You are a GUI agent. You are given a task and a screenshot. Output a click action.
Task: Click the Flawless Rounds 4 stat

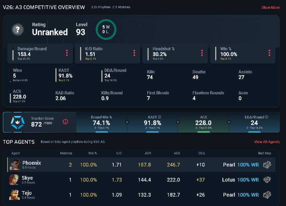[208, 95]
